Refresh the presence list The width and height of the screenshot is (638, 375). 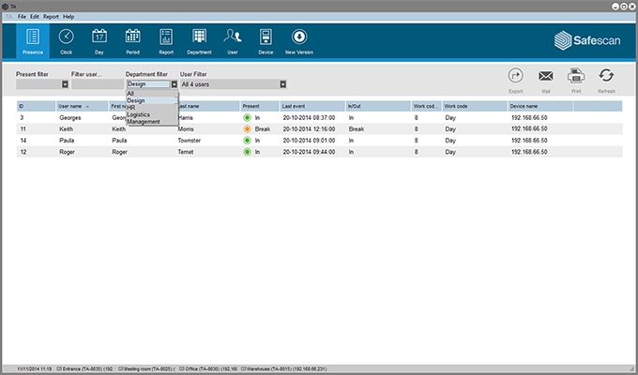click(x=606, y=79)
